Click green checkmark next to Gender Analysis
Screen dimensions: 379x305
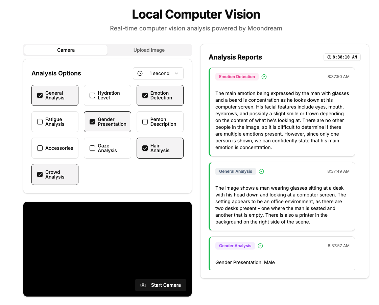coord(260,246)
